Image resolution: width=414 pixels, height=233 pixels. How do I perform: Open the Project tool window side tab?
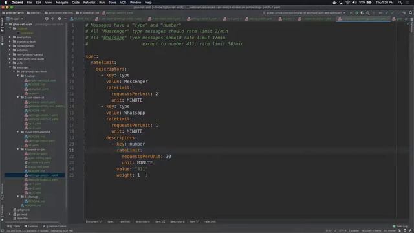point(2,25)
